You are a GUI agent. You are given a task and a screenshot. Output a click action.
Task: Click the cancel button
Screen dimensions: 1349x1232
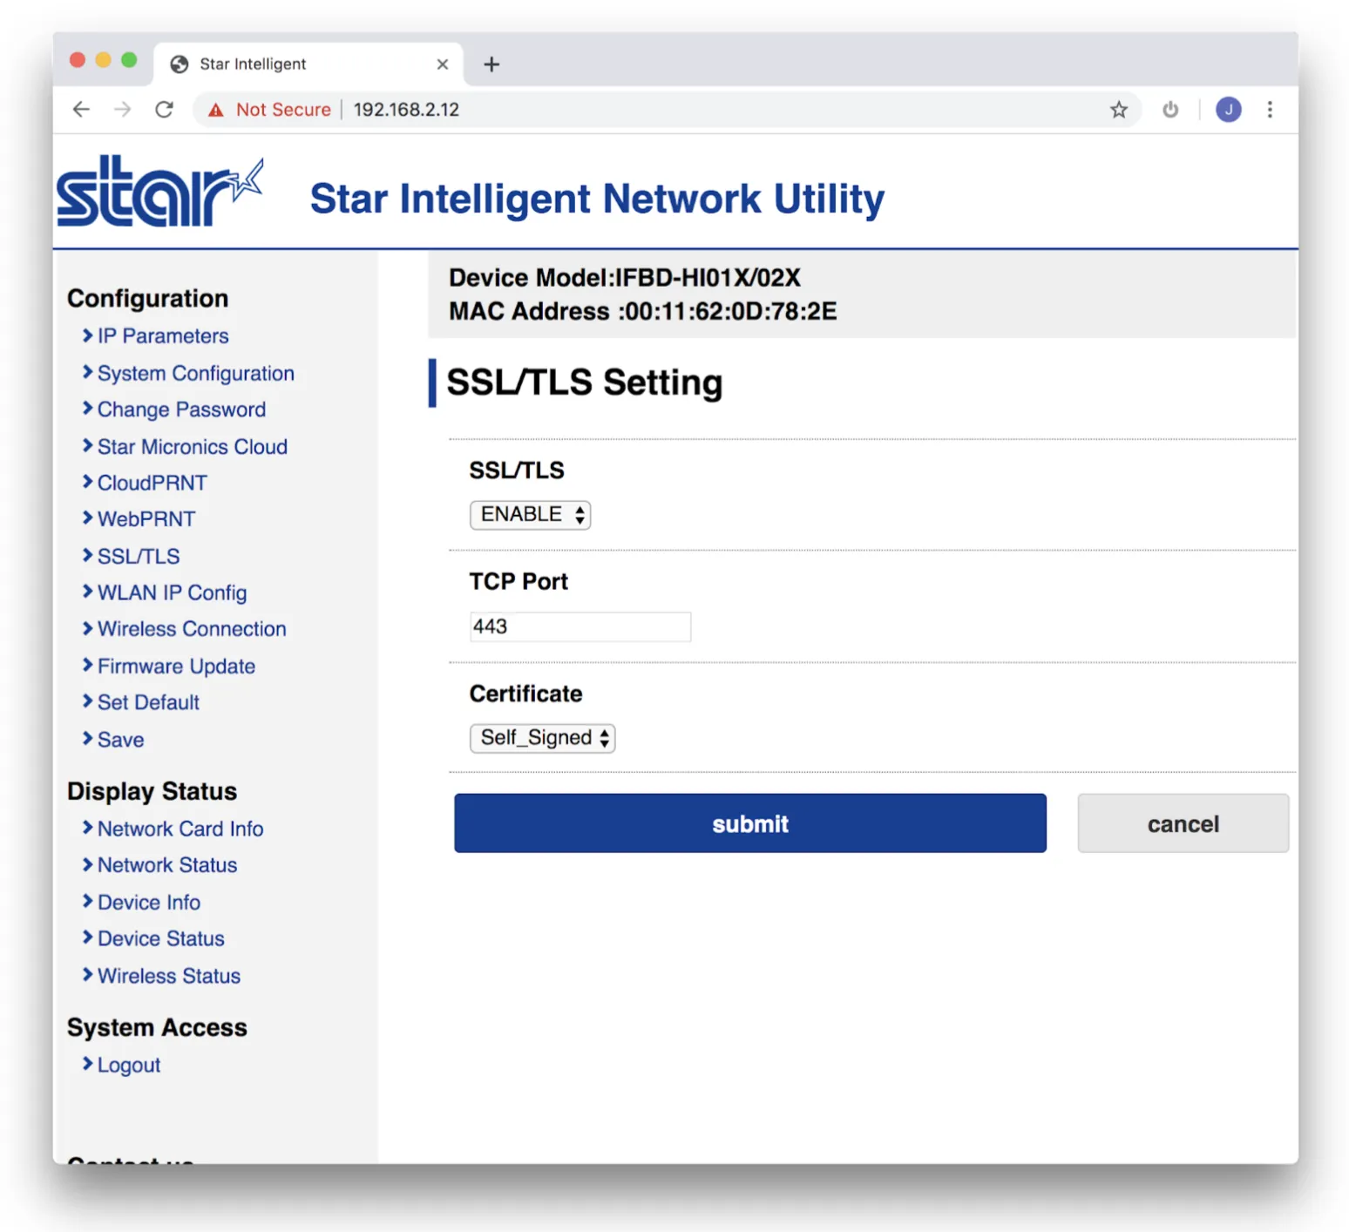pyautogui.click(x=1183, y=823)
